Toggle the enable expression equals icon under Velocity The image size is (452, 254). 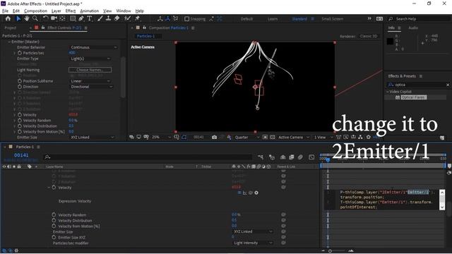coord(239,193)
